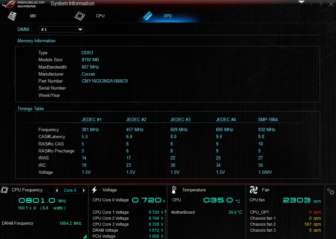Click the Voltage panel scrollbar
336x239 pixels.
[x=166, y=212]
